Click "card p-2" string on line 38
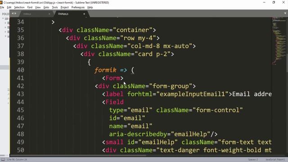Screen dimensions: 288x162 point(153,54)
